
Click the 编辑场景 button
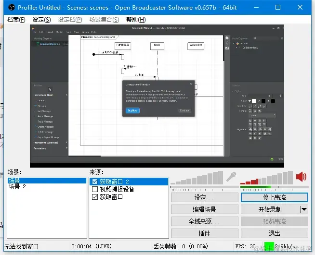click(205, 209)
